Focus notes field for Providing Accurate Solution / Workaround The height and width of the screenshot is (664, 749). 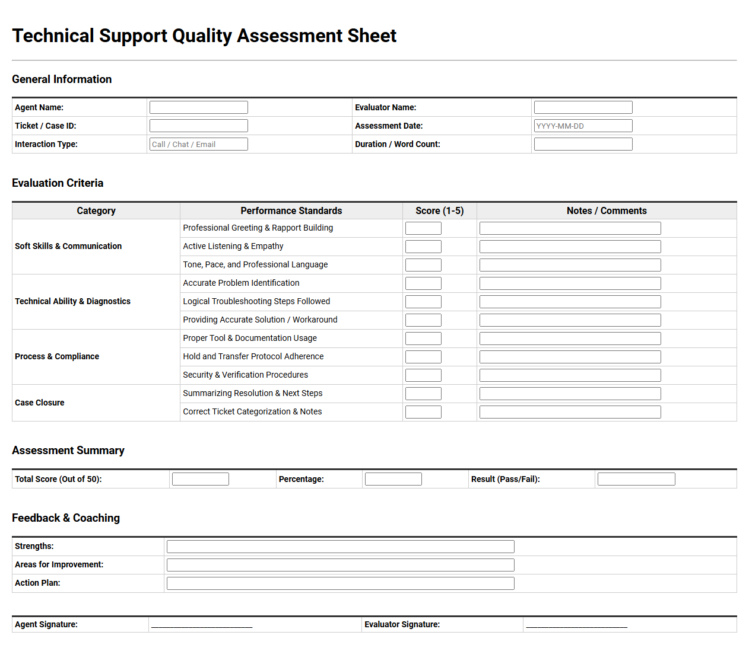point(570,320)
